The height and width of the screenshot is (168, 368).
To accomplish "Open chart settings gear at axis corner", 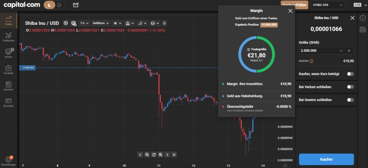I will tap(285, 165).
